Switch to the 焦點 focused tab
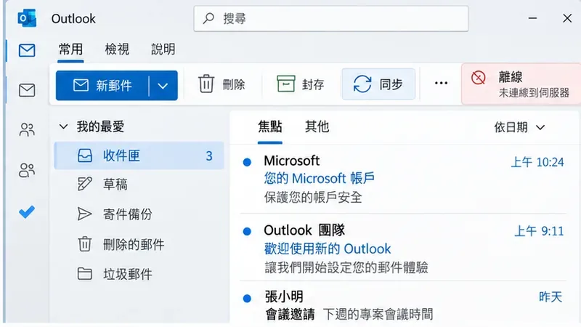 tap(270, 126)
